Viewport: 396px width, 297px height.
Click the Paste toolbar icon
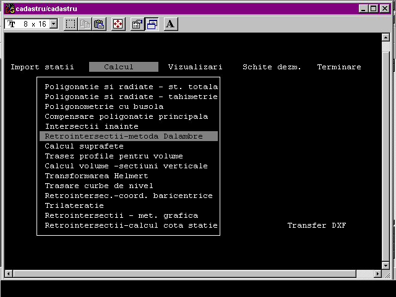coord(98,24)
